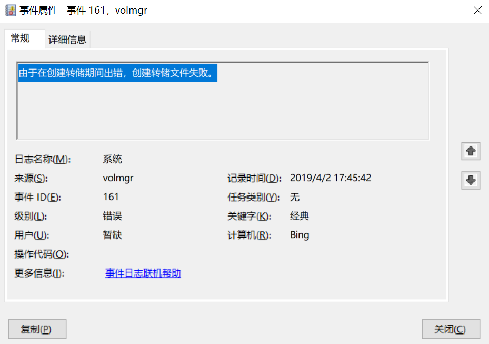The width and height of the screenshot is (489, 344).
Task: Click the 操作代码(O) label
Action: coord(42,254)
